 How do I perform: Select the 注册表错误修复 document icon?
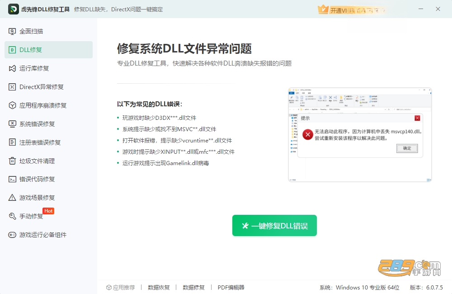(x=12, y=142)
